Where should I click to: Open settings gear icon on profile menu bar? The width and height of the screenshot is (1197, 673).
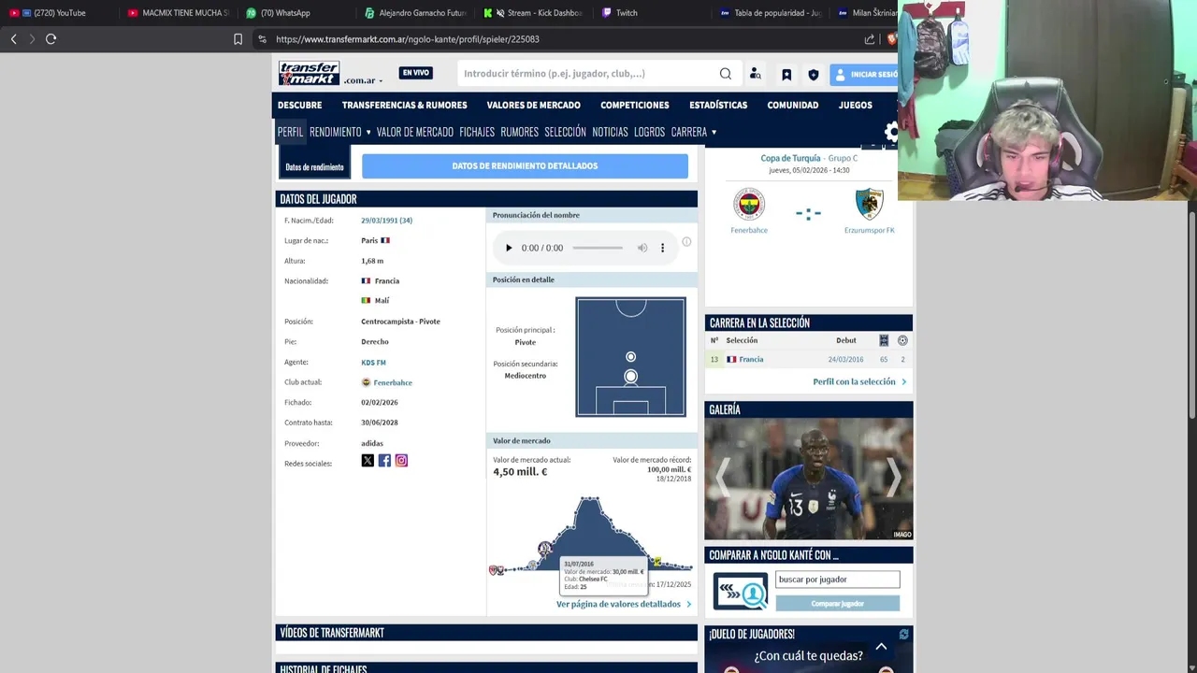pos(891,132)
